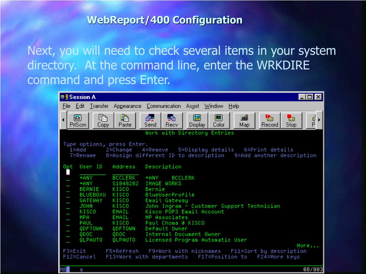Click the Paste toolbar icon

[125, 121]
